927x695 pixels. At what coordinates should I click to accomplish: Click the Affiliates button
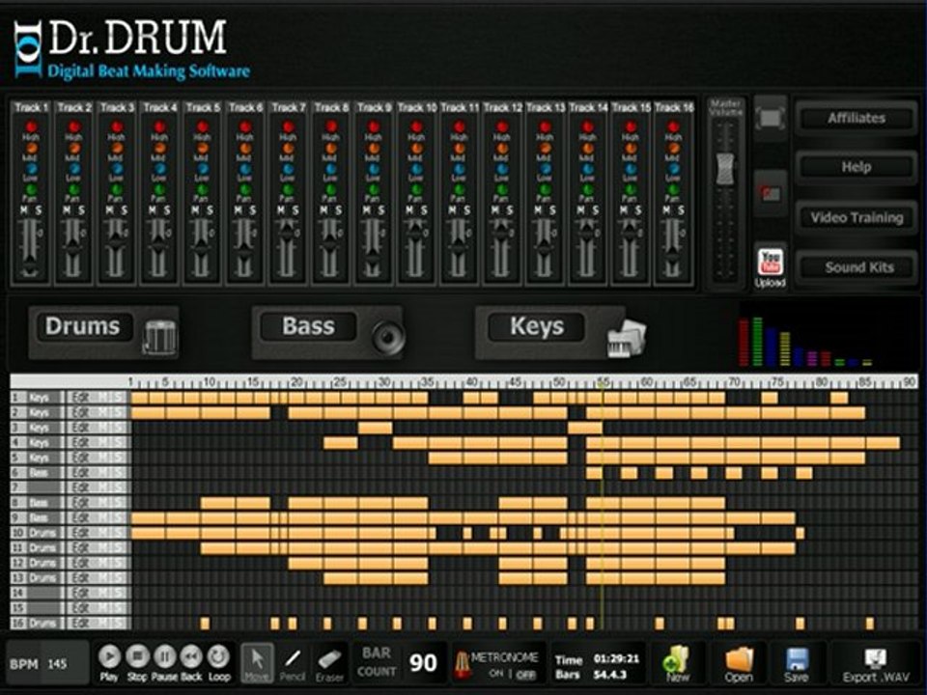pos(857,118)
